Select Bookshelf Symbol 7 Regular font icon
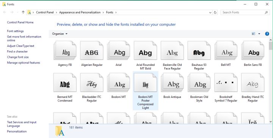The width and height of the screenshot is (273, 138). (x=226, y=82)
